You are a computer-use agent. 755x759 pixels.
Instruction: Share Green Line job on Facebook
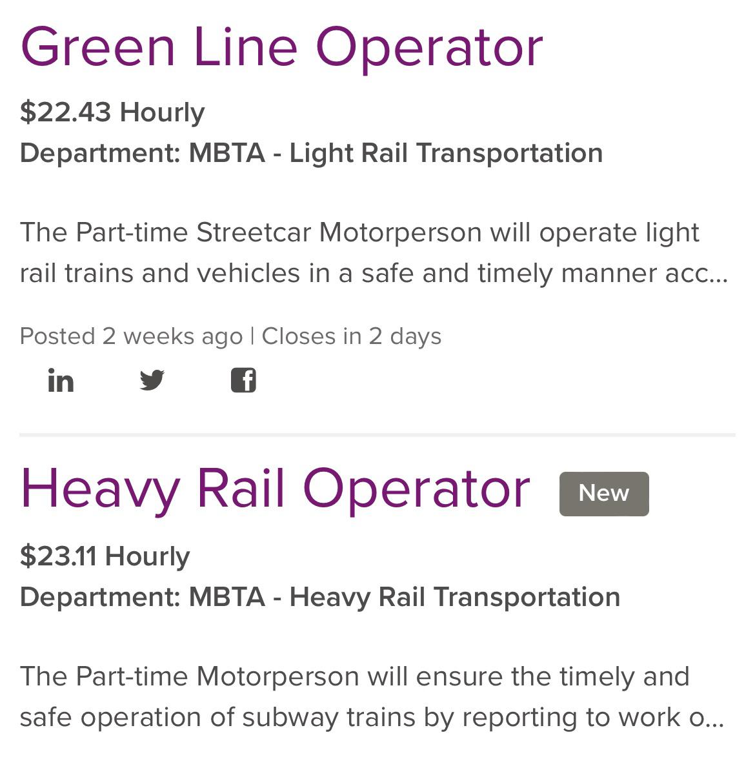[243, 381]
